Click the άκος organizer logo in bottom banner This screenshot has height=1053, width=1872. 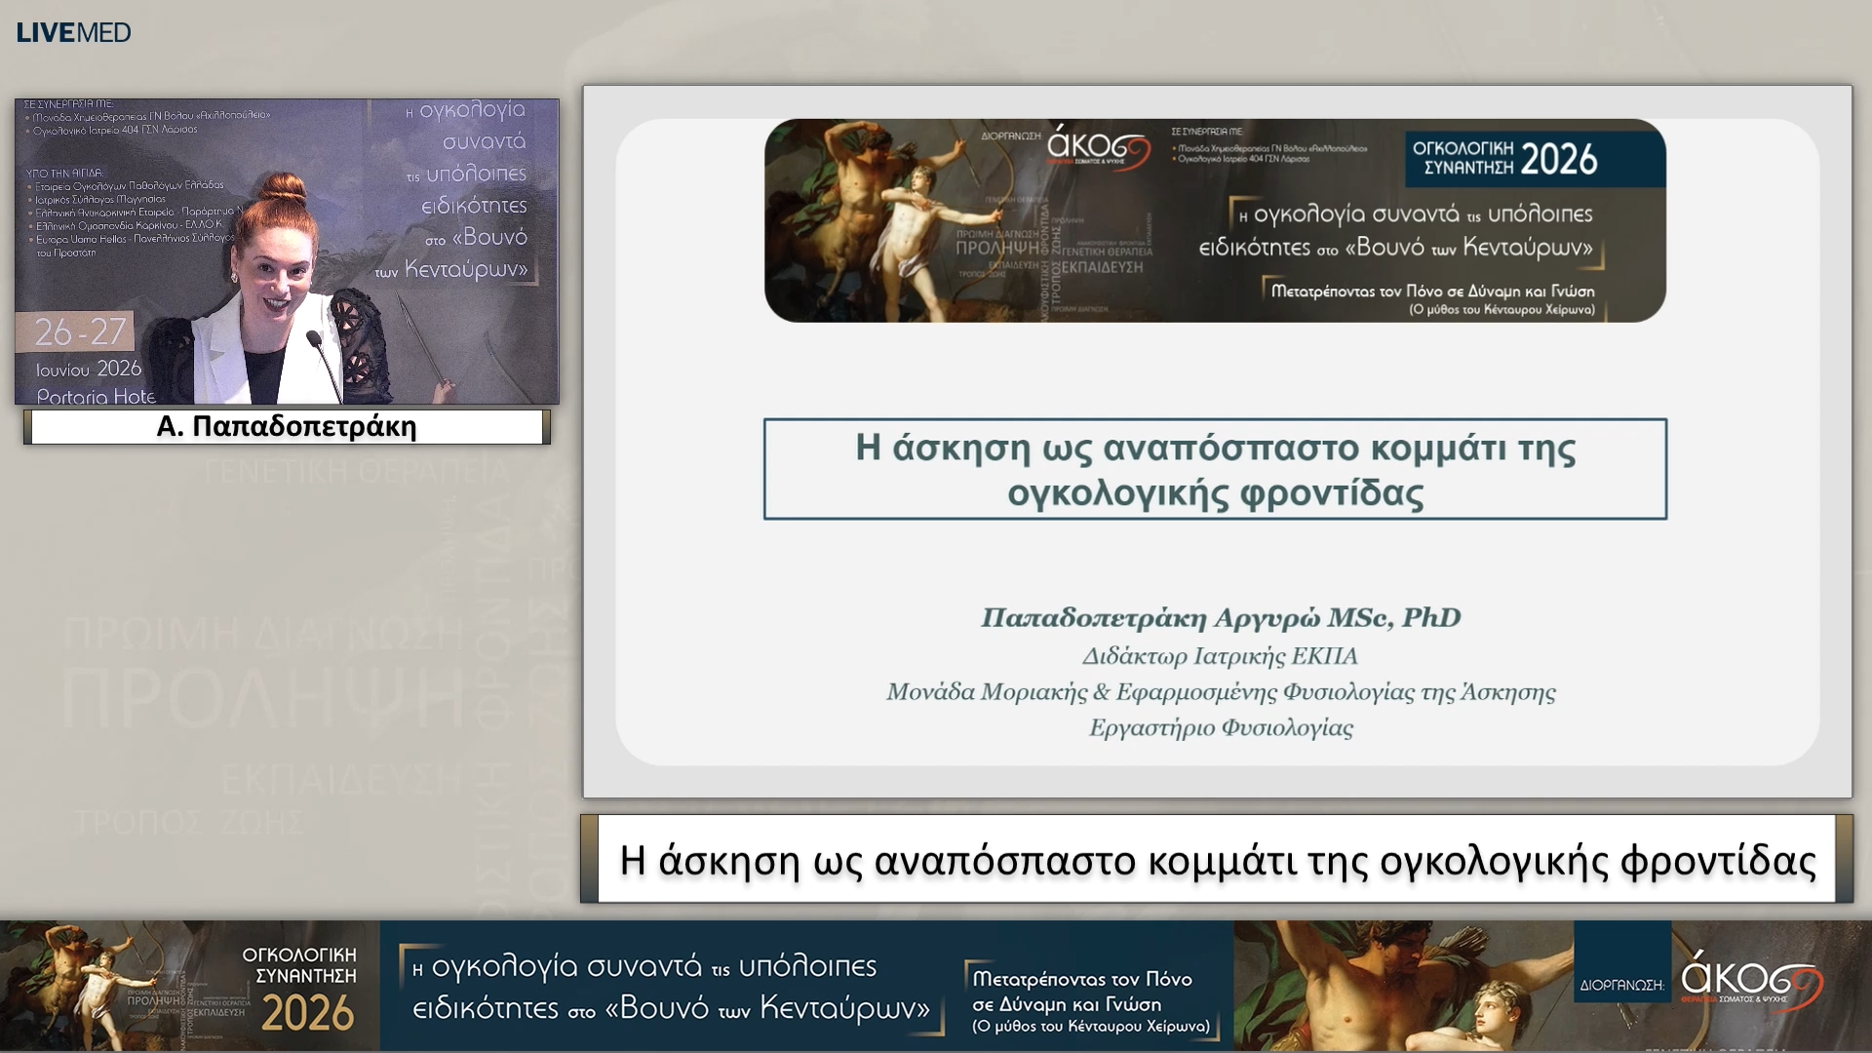click(x=1750, y=981)
